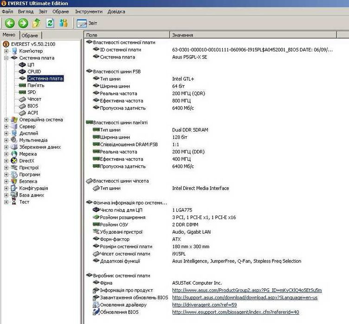Click the Комп'ютер computer icon

click(14, 51)
